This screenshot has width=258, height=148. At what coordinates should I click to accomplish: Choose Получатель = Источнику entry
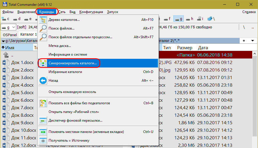(98, 140)
